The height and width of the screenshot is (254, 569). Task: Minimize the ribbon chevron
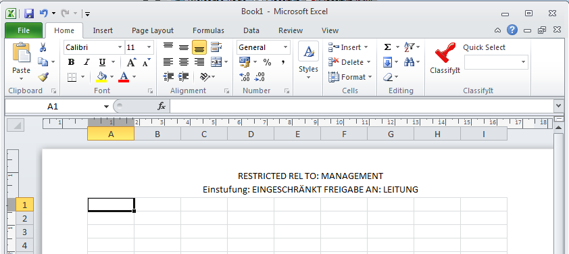click(498, 30)
